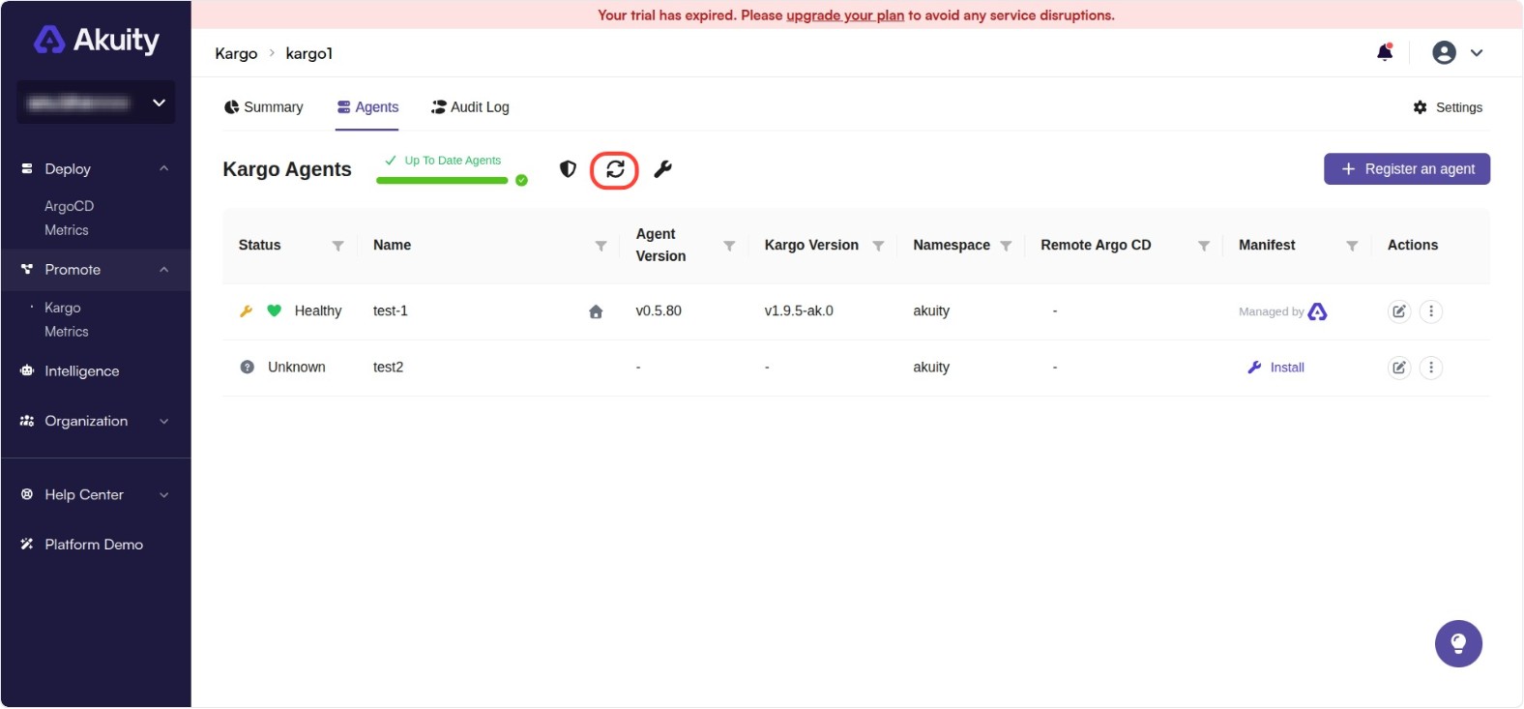Expand the Help Center section
This screenshot has height=709, width=1524.
tap(164, 495)
